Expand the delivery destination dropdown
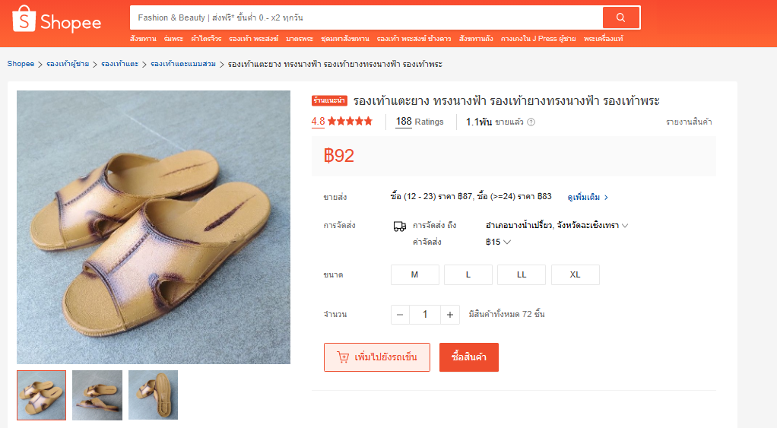The width and height of the screenshot is (777, 428). pyautogui.click(x=557, y=225)
